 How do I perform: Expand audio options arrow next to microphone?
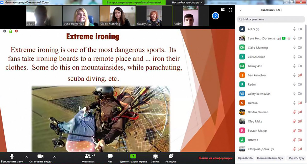pyautogui.click(x=26, y=157)
